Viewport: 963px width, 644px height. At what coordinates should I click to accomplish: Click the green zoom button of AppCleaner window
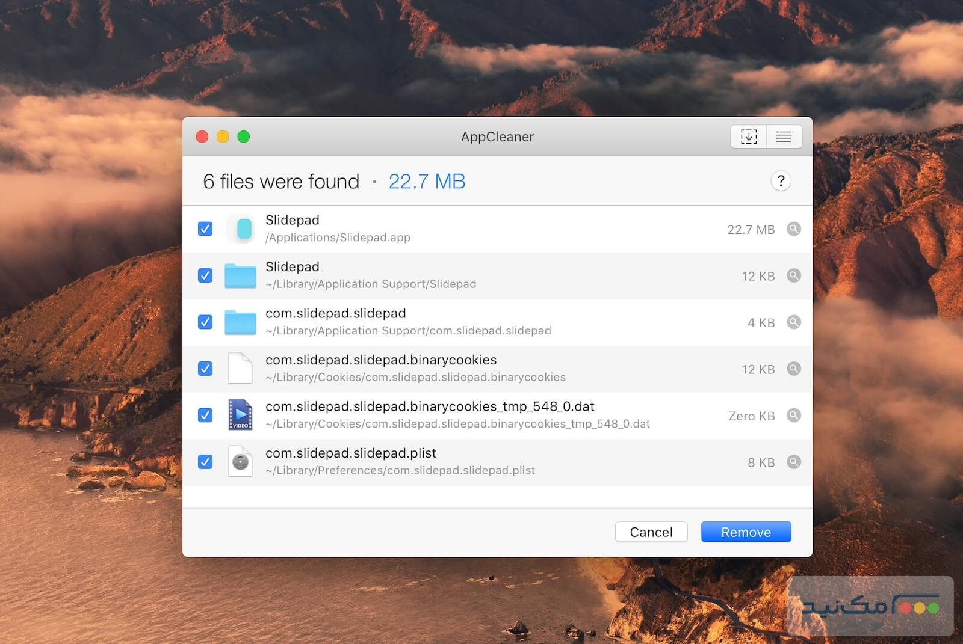click(244, 136)
